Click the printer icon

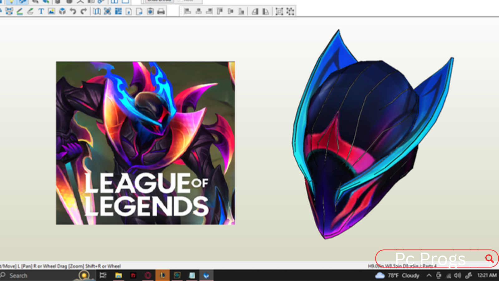click(x=161, y=12)
